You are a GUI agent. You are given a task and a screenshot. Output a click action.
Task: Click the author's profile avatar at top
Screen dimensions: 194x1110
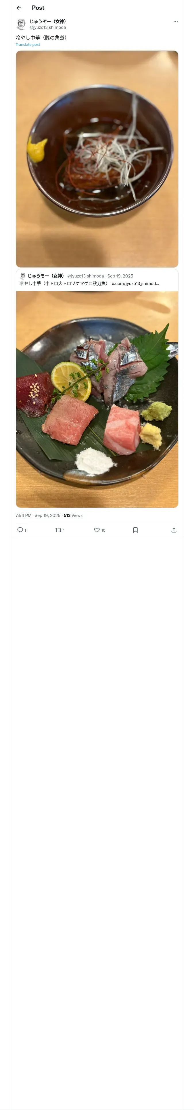(21, 24)
